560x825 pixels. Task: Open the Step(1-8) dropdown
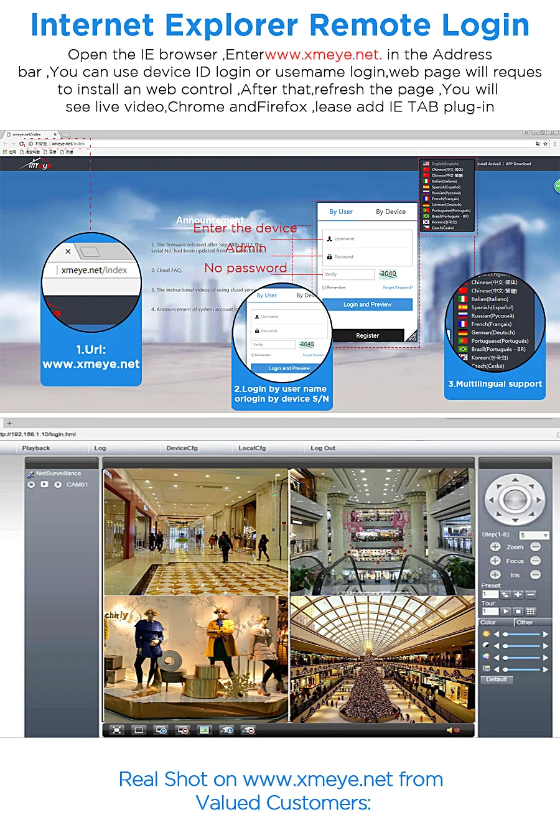tap(534, 535)
